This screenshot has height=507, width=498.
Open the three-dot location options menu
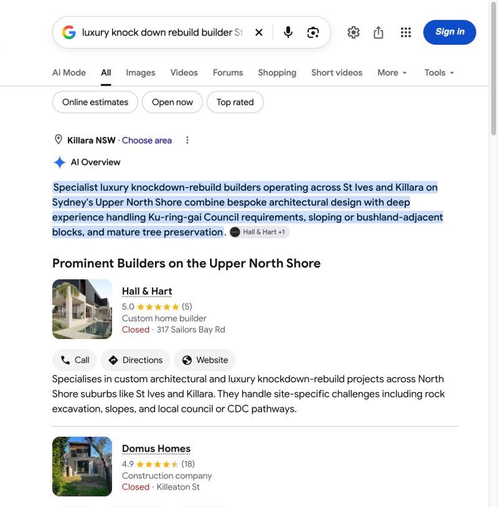point(187,140)
